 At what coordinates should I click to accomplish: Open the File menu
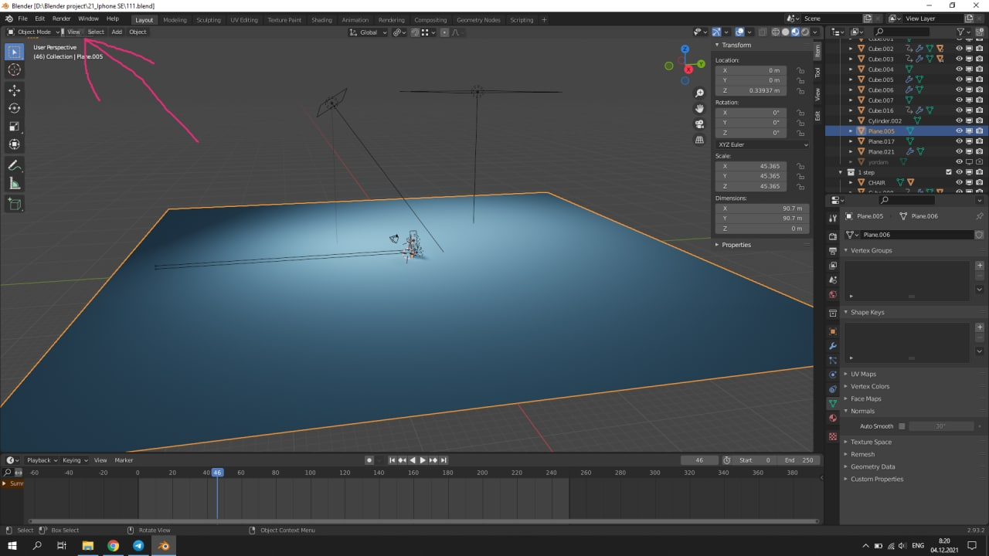tap(23, 19)
